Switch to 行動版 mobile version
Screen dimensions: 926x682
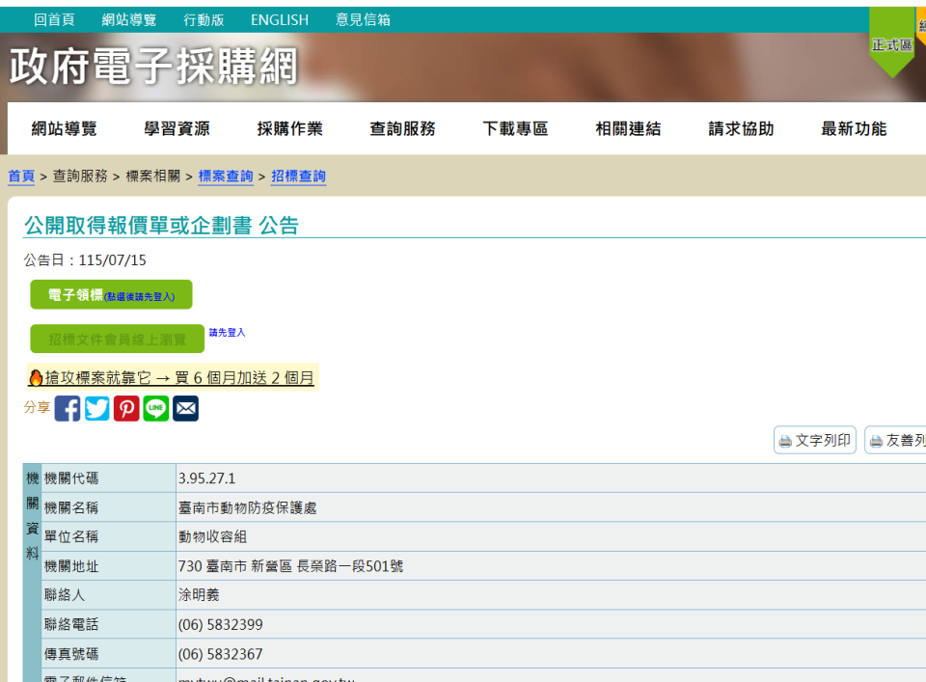(x=204, y=20)
